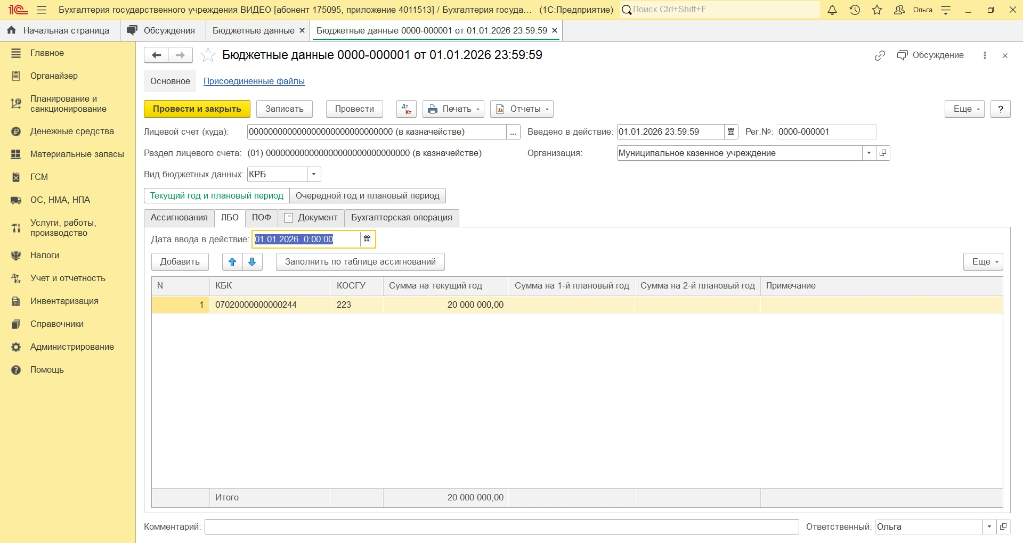Viewport: 1023px width, 543px height.
Task: Switch to Бюджетные данные list tab
Action: click(254, 31)
